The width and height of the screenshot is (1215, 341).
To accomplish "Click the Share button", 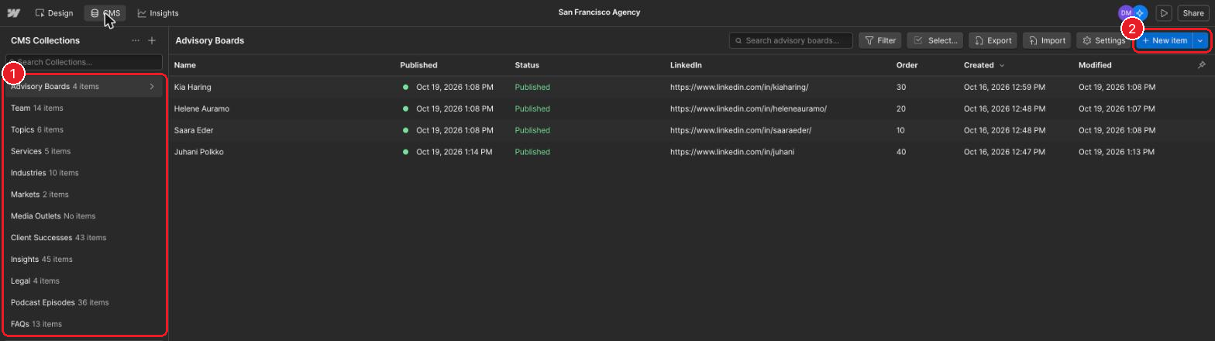I will tap(1193, 13).
